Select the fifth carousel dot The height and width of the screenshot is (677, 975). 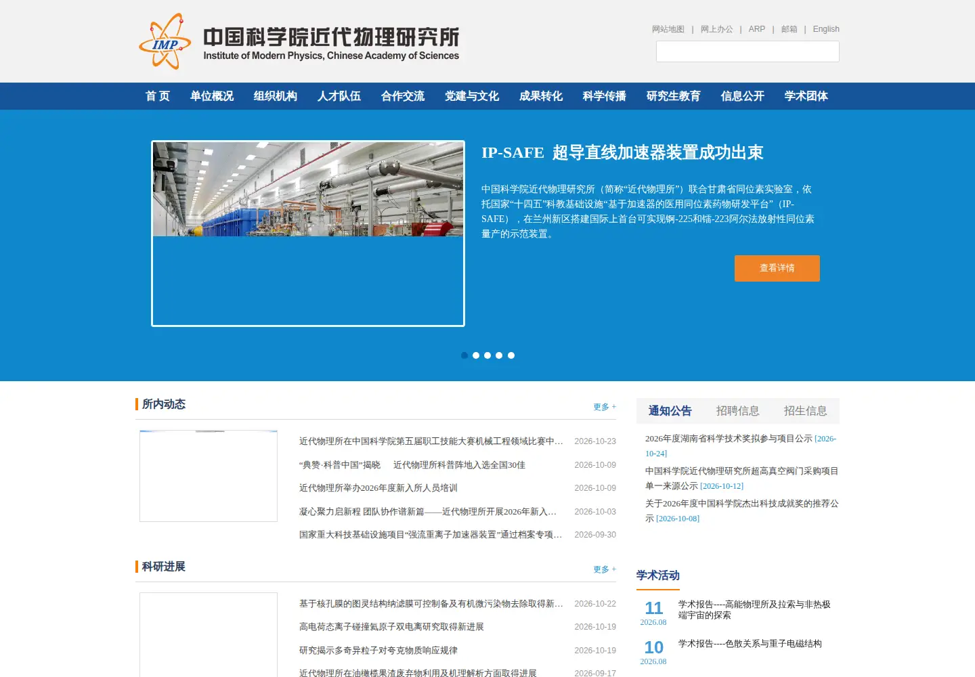[x=511, y=355]
